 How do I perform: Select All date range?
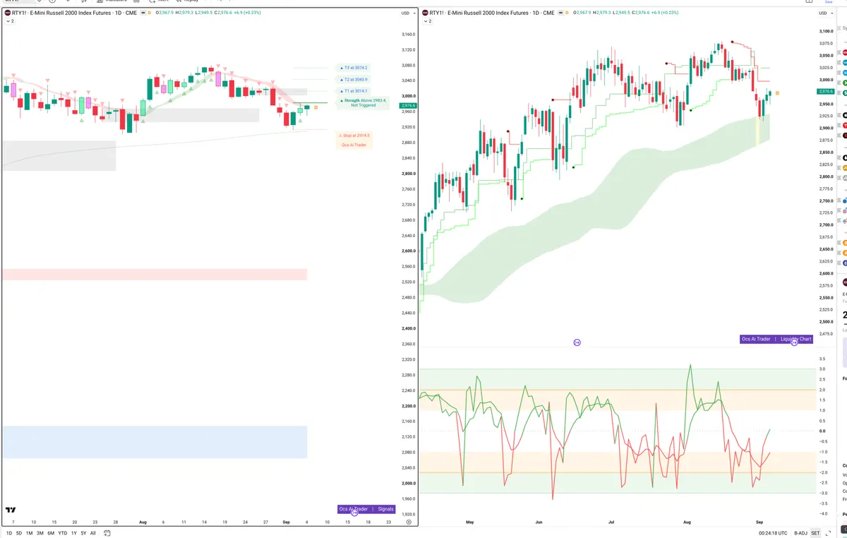click(x=93, y=533)
